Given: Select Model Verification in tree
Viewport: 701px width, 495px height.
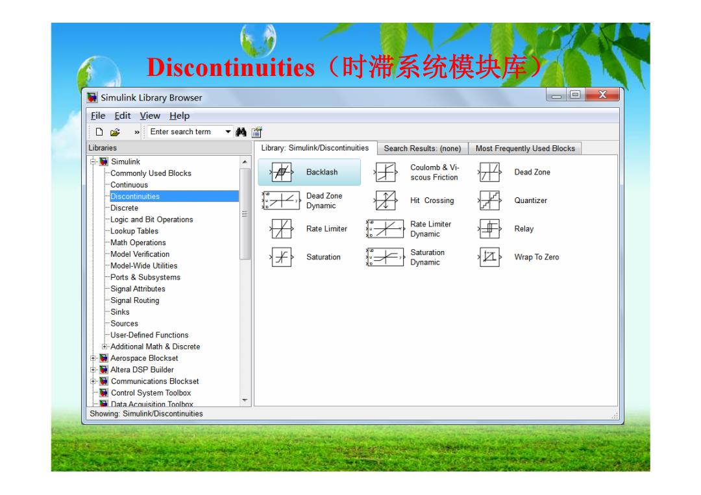Looking at the screenshot, I should coord(140,255).
